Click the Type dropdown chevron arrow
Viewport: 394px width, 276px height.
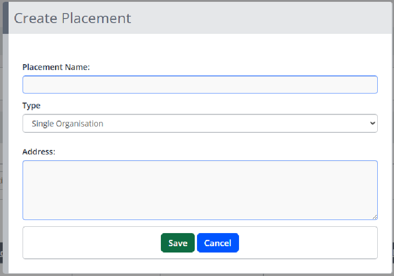pyautogui.click(x=372, y=123)
